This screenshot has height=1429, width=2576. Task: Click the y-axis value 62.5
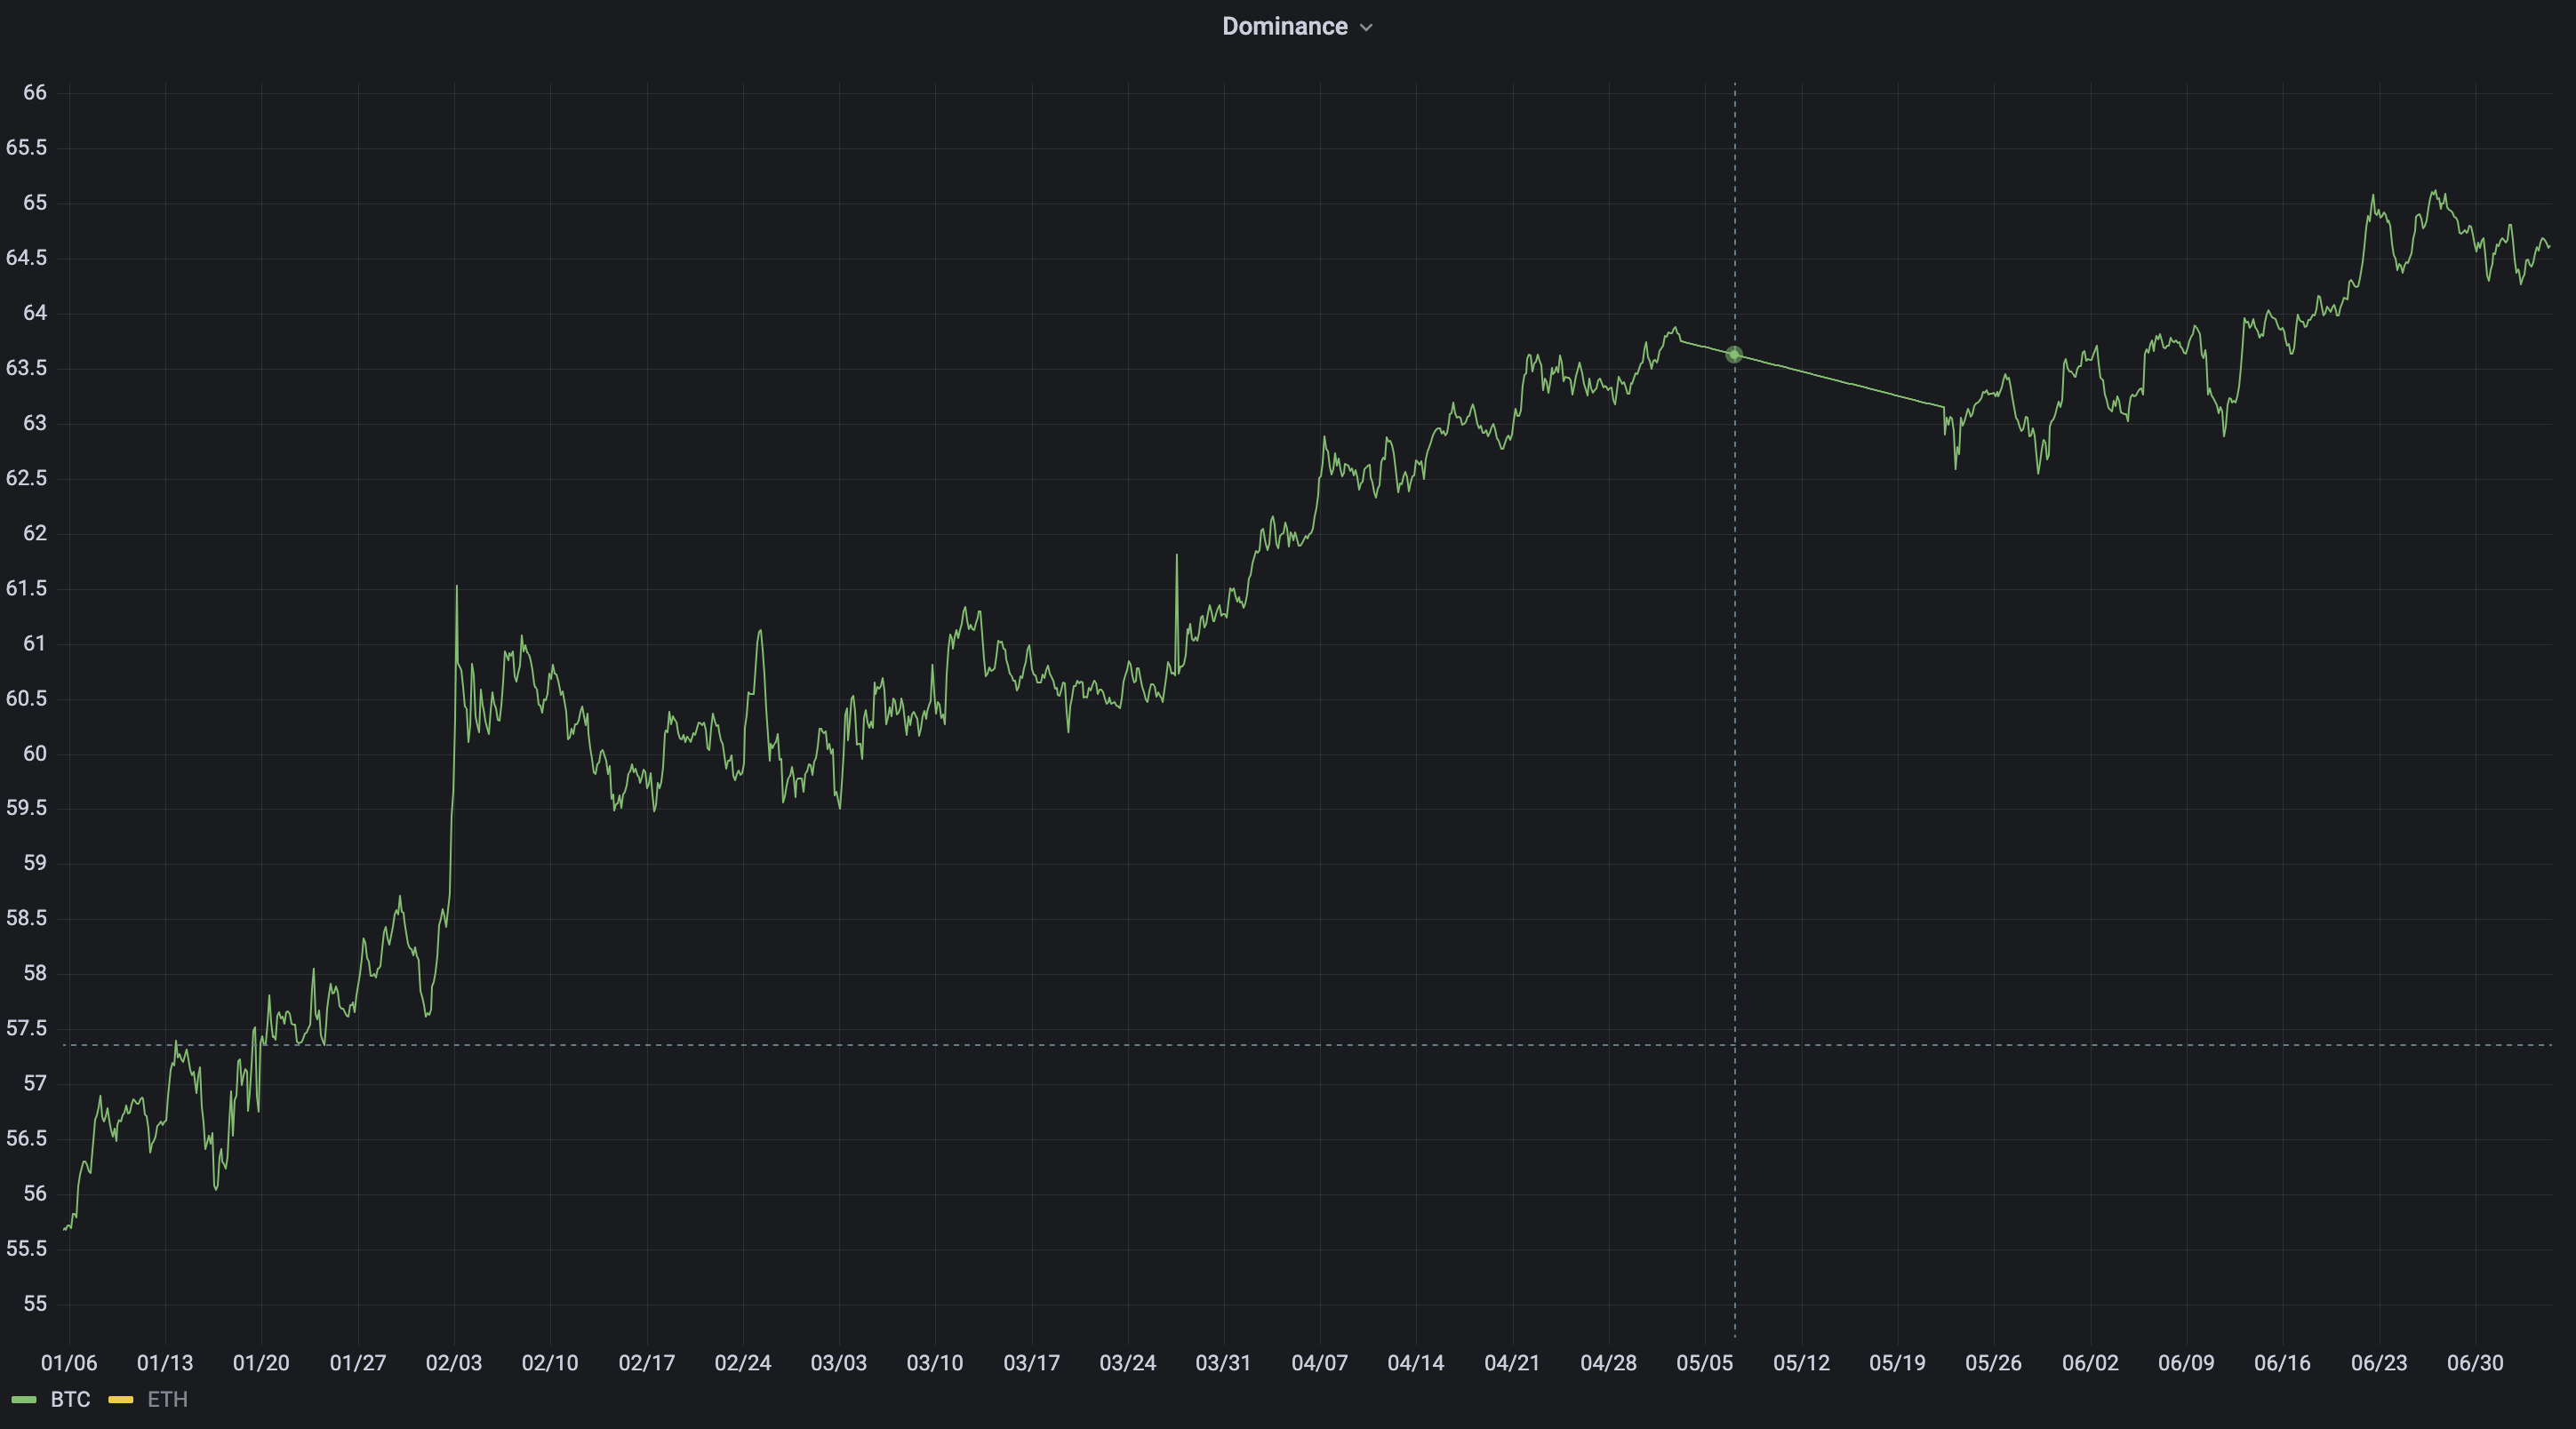click(x=27, y=478)
